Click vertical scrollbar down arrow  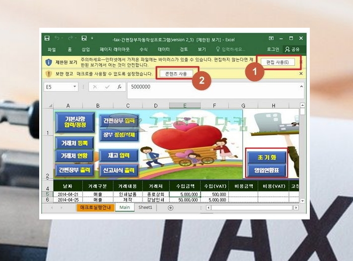302,201
